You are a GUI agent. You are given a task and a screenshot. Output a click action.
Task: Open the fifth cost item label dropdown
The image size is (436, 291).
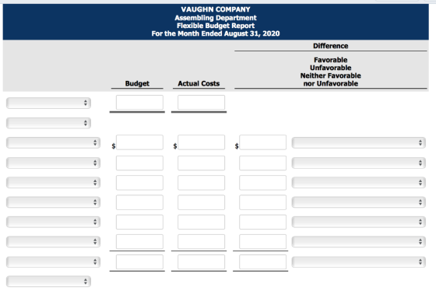click(x=53, y=222)
